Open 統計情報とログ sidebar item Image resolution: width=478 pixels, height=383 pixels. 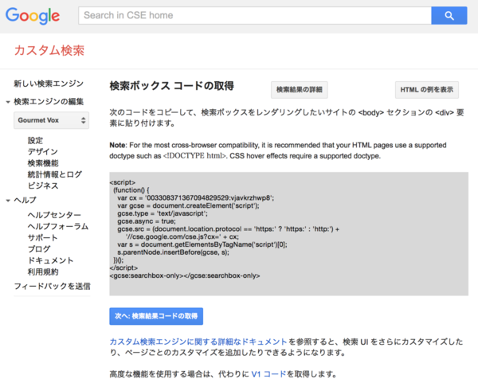54,174
